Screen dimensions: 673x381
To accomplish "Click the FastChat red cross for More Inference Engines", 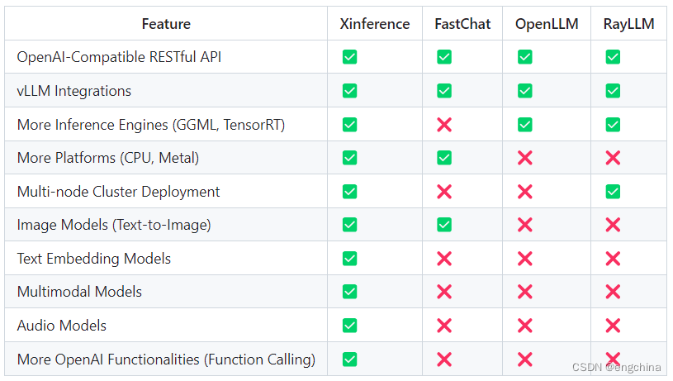I will (x=444, y=125).
